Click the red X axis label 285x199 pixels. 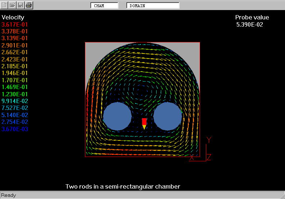(192, 157)
